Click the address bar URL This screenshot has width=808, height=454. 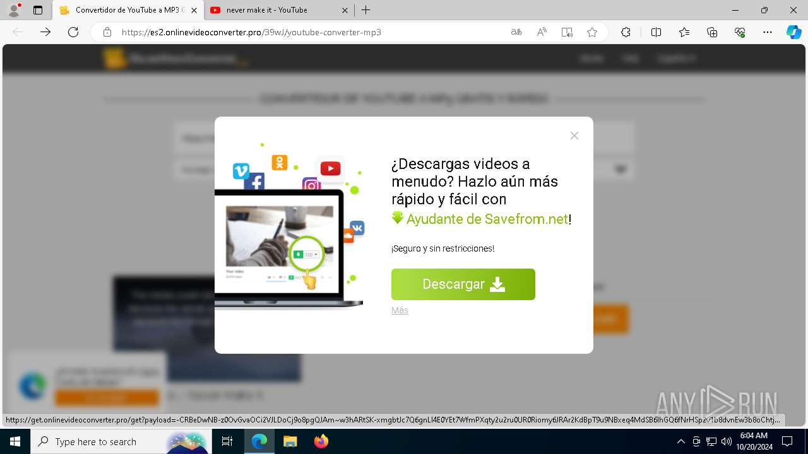click(251, 32)
